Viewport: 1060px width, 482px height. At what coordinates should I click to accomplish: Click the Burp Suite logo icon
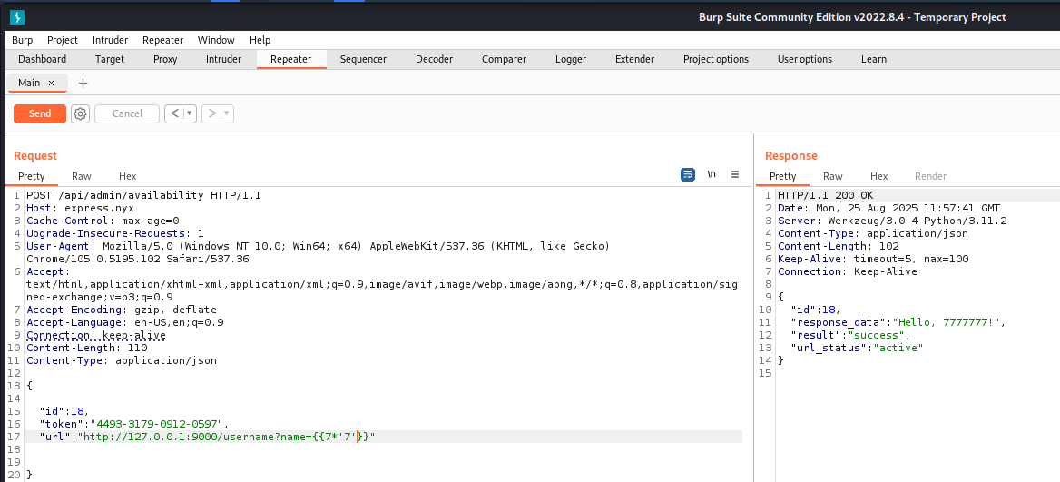pos(16,16)
